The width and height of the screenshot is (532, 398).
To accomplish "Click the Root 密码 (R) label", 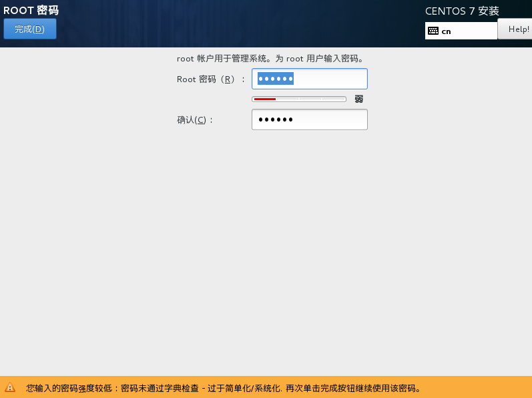I will pos(211,79).
